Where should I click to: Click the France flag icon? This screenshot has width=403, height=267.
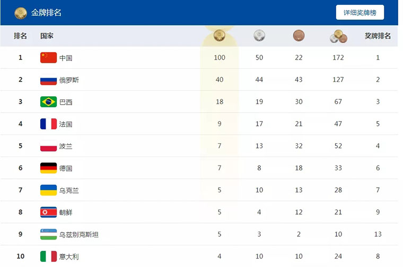click(x=48, y=124)
